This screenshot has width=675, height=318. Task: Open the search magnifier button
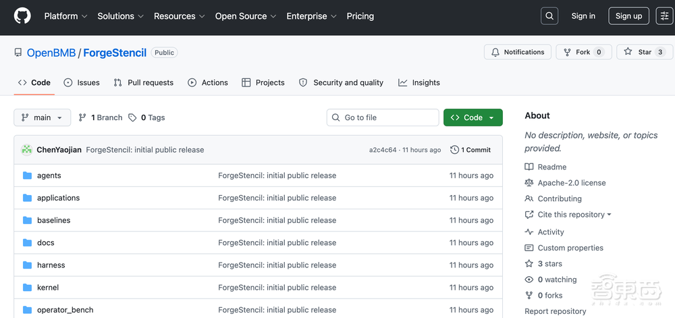coord(549,16)
